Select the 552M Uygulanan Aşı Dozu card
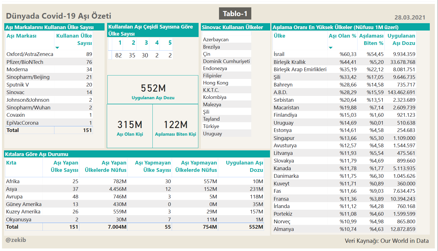The height and width of the screenshot is (251, 438). point(153,90)
